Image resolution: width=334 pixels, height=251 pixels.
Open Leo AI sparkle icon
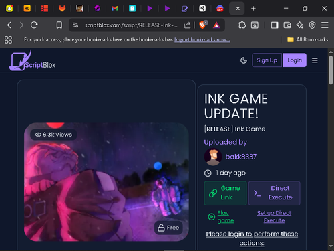[x=300, y=25]
